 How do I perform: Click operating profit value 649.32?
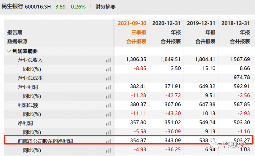[207, 86]
